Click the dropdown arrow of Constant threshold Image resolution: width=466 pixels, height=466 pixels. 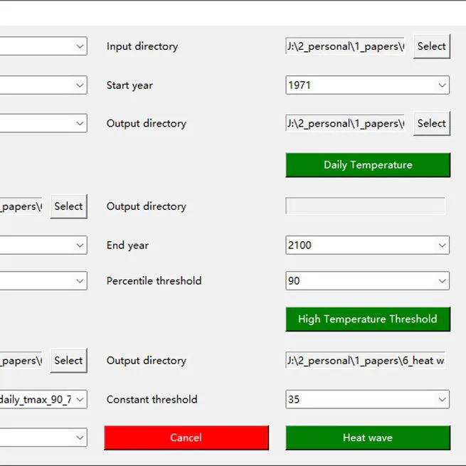443,400
